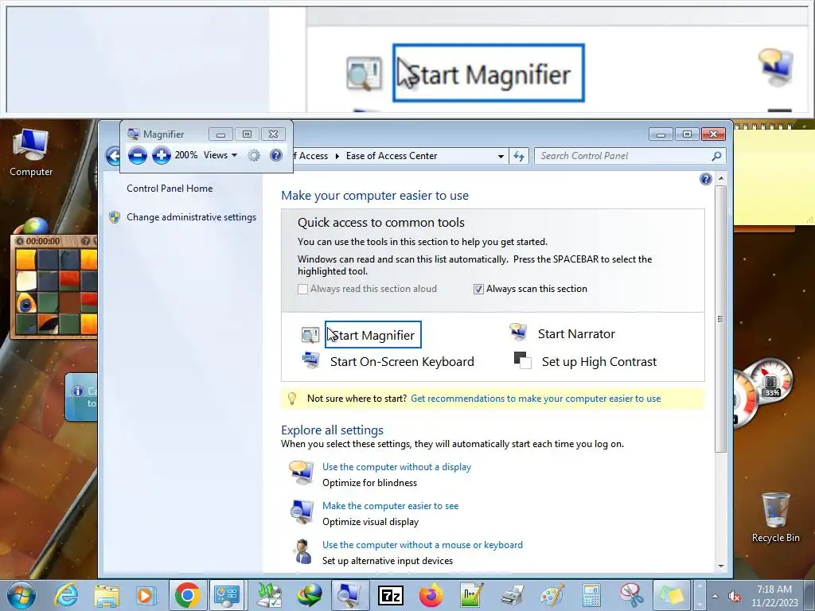The height and width of the screenshot is (611, 815).
Task: Start On-Screen Keyboard
Action: click(402, 362)
